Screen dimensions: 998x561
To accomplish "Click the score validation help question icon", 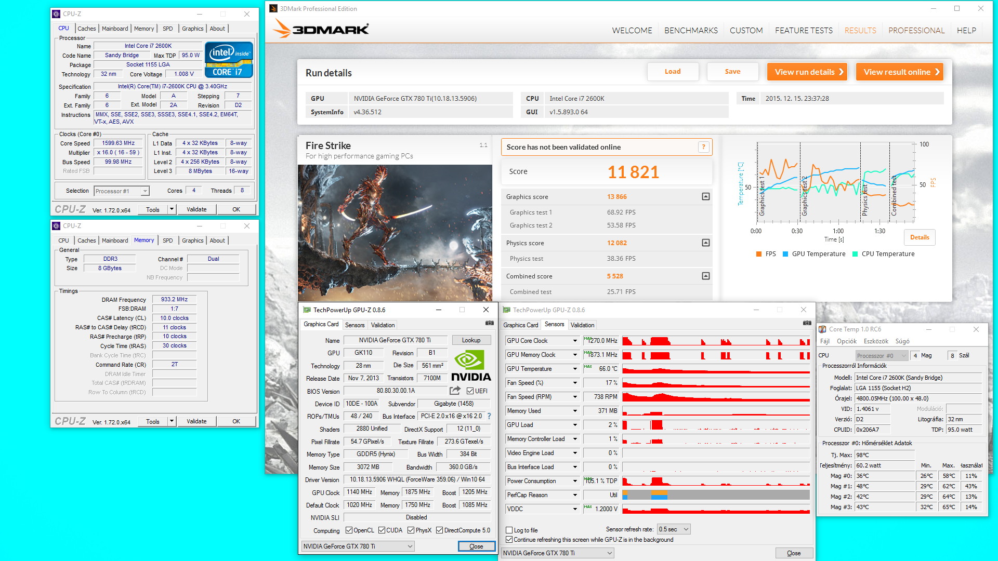I will [703, 147].
